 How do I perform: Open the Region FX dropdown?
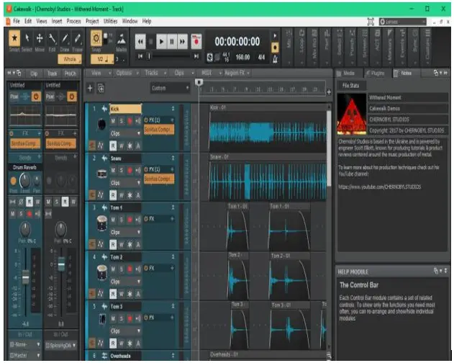237,73
